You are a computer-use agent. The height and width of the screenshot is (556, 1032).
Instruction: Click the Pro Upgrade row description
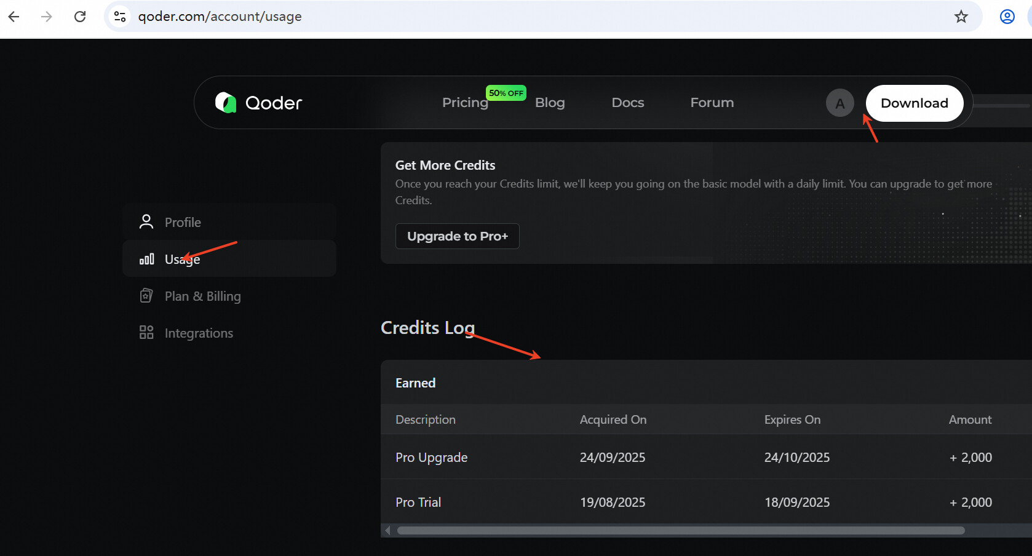tap(432, 458)
